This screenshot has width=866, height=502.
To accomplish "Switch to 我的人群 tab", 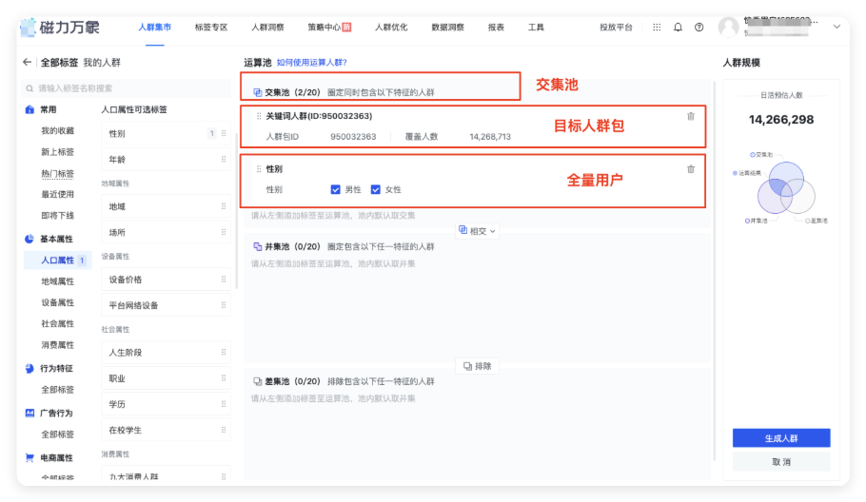I will pyautogui.click(x=102, y=63).
